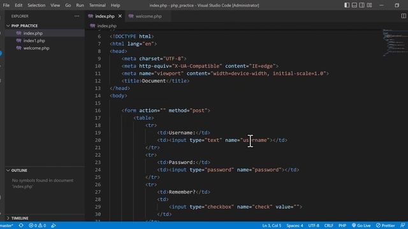Viewport: 408px width, 229px height.
Task: Change indentation via Spaces: 4
Action: pos(295,225)
